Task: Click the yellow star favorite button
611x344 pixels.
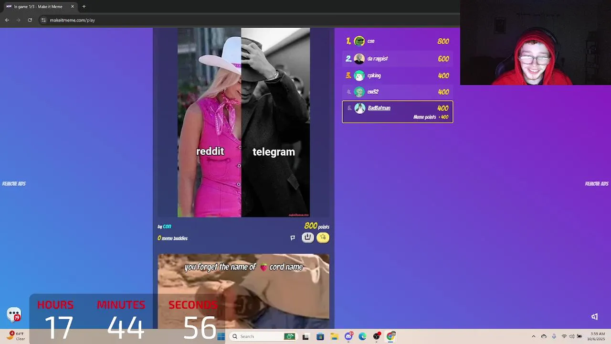Action: [323, 237]
